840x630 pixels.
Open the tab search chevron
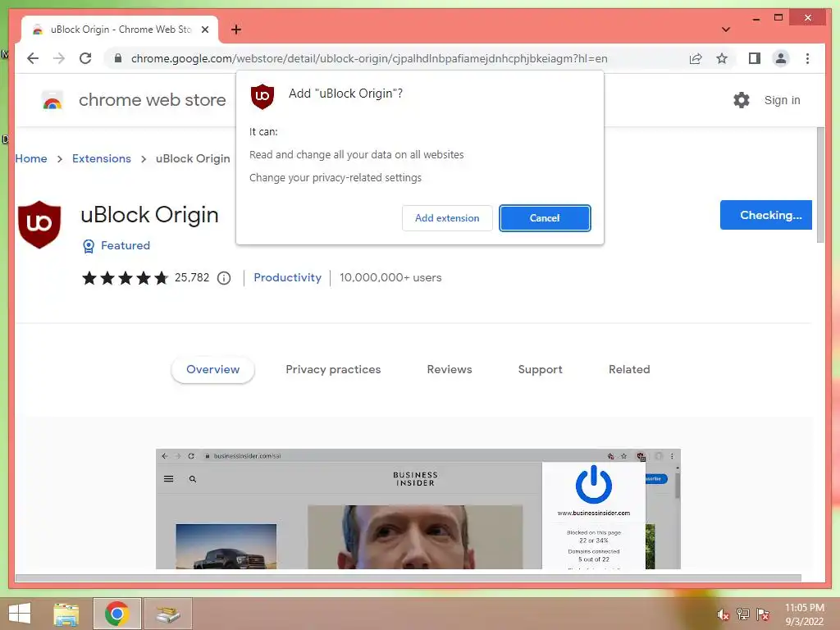[726, 30]
